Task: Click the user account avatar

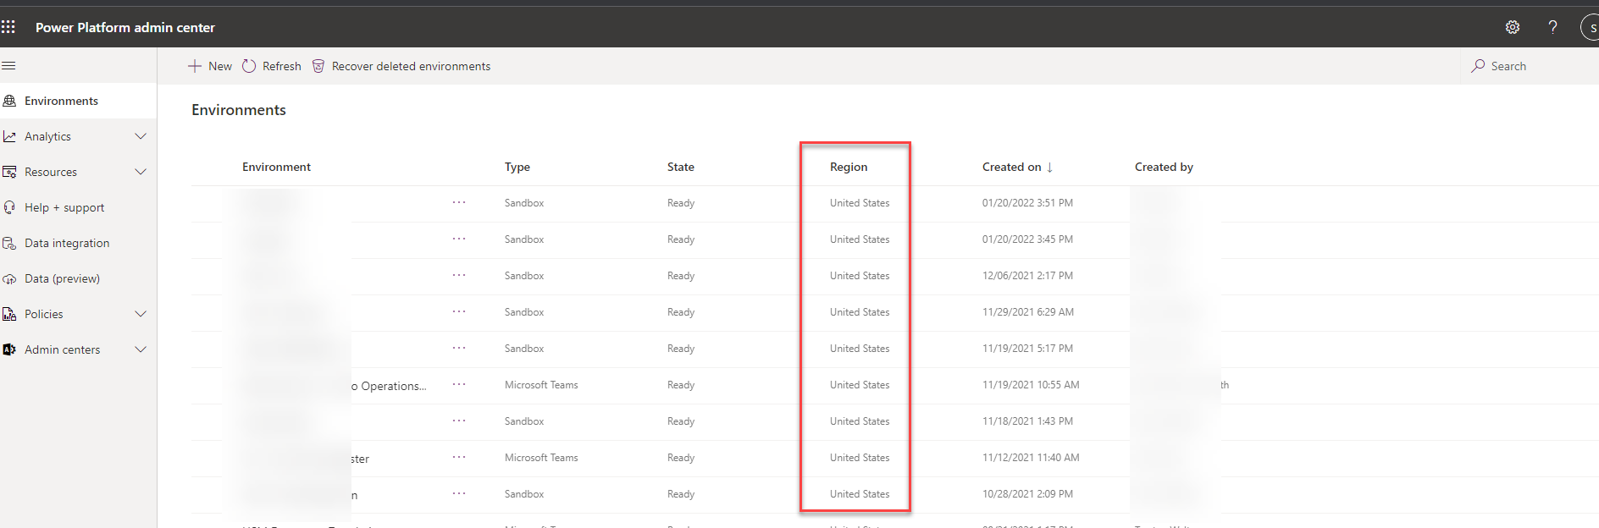Action: click(x=1591, y=28)
